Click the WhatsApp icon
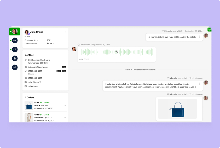This screenshot has width=220, height=148. click(26, 78)
